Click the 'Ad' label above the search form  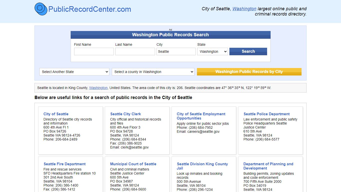click(x=170, y=29)
